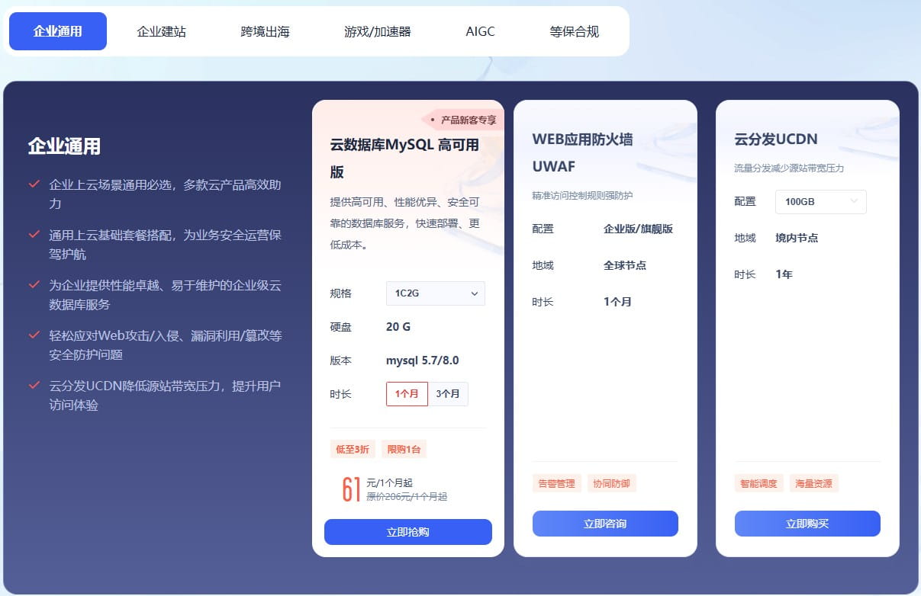This screenshot has width=921, height=596.
Task: Open the 1C2G specification dropdown
Action: point(435,293)
